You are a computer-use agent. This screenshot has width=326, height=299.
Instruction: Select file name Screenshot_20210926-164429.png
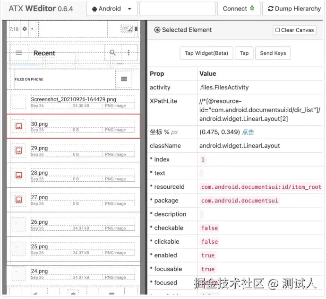(x=73, y=99)
